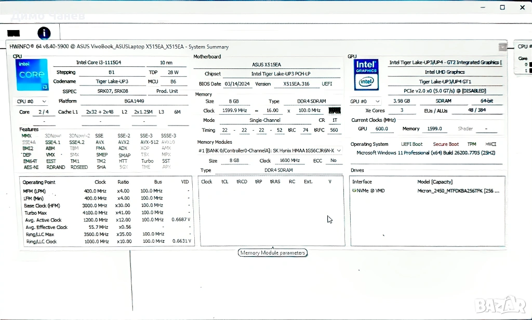Open the memory module BANK 0 dropdown
The height and width of the screenshot is (320, 532).
tap(270, 150)
